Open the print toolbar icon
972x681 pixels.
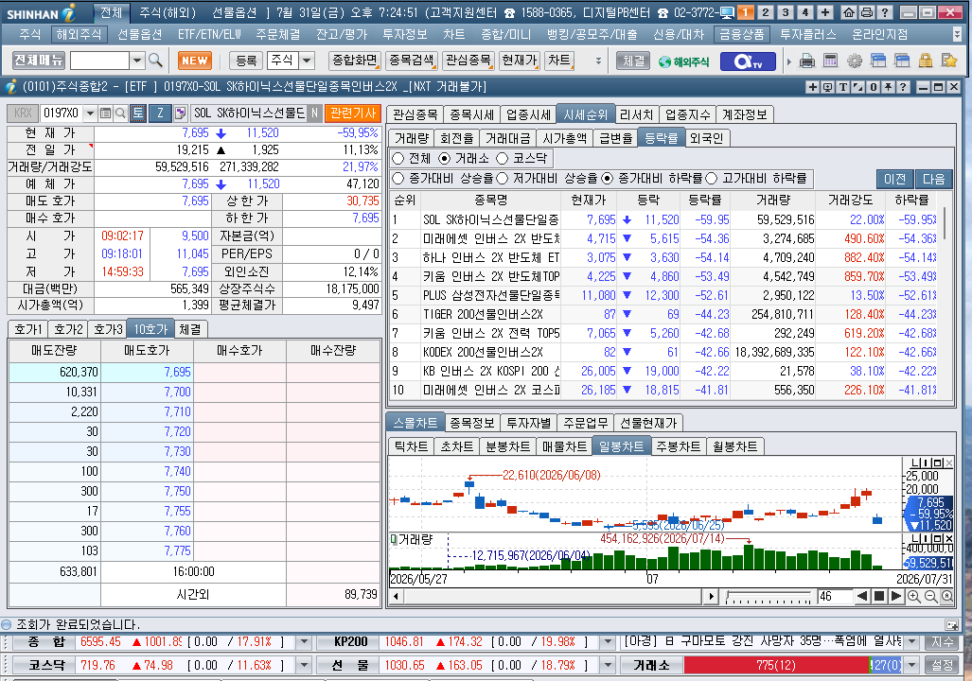coord(806,61)
